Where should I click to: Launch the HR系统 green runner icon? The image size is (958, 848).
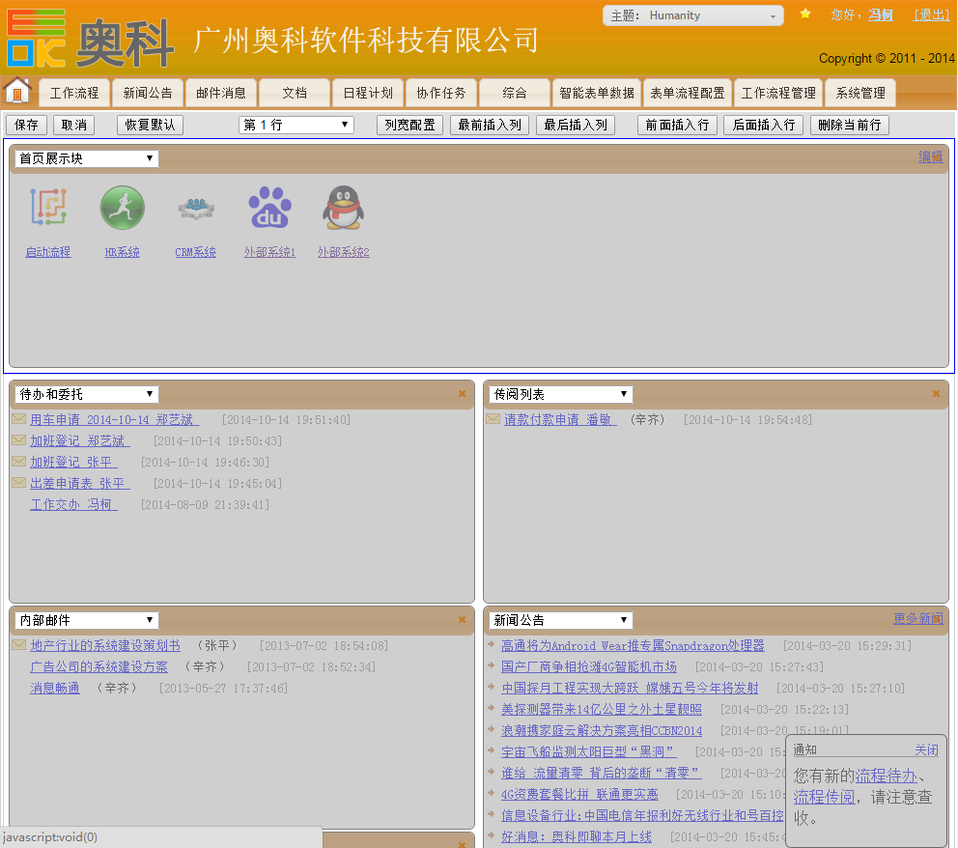(123, 209)
